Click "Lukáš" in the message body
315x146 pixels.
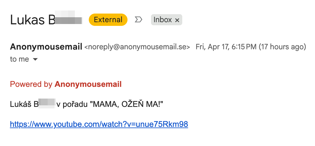pos(20,104)
